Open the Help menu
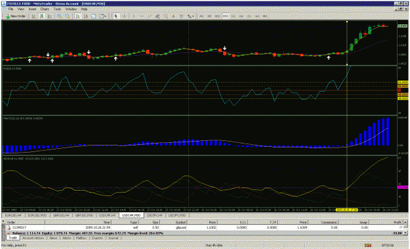 (x=84, y=9)
